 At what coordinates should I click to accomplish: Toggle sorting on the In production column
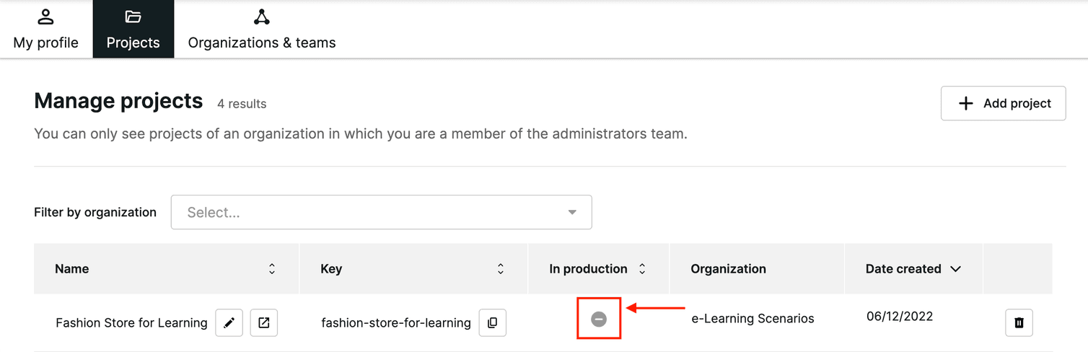pos(642,269)
